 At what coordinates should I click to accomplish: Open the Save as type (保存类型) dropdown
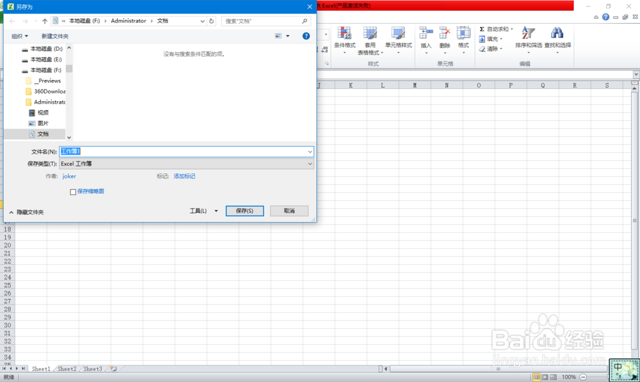pos(310,164)
